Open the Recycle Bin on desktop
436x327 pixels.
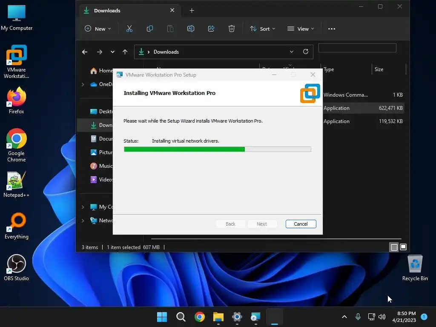pos(415,267)
